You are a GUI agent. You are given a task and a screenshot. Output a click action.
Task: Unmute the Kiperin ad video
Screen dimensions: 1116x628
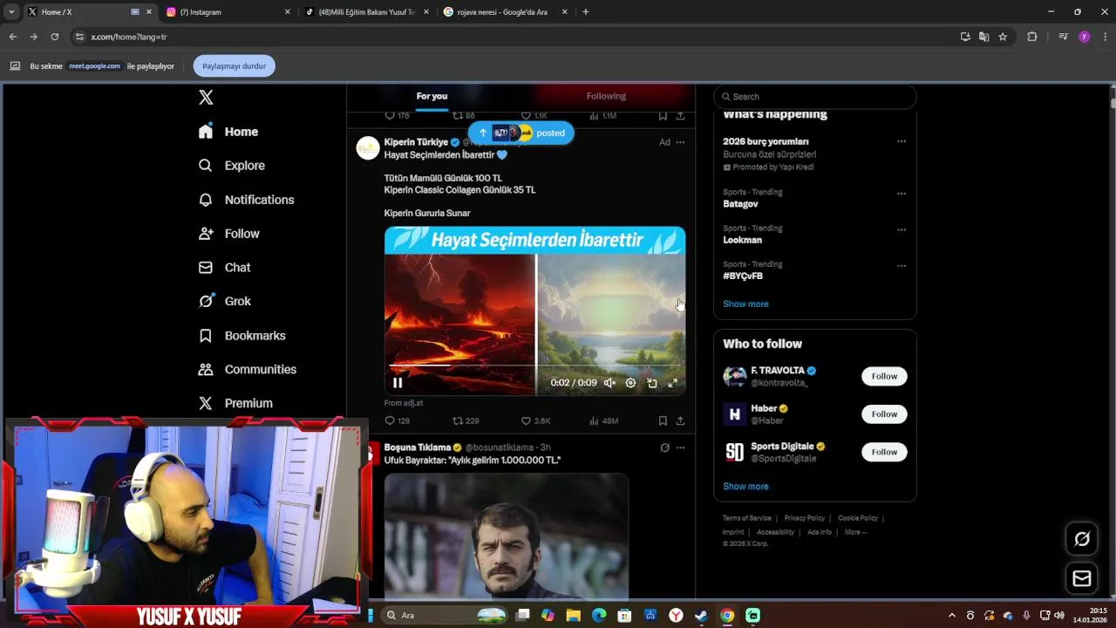(609, 383)
